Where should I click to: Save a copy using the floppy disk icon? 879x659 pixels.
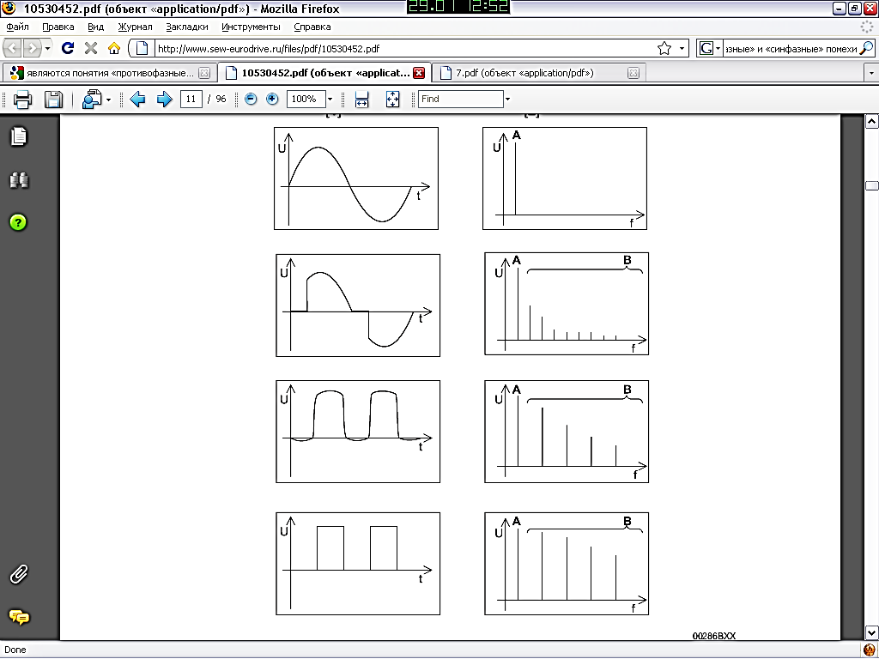pos(53,100)
